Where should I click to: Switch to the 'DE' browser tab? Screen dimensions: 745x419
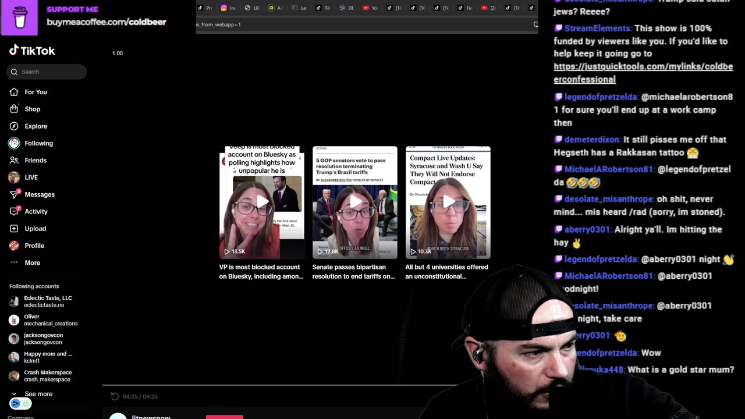pos(346,8)
